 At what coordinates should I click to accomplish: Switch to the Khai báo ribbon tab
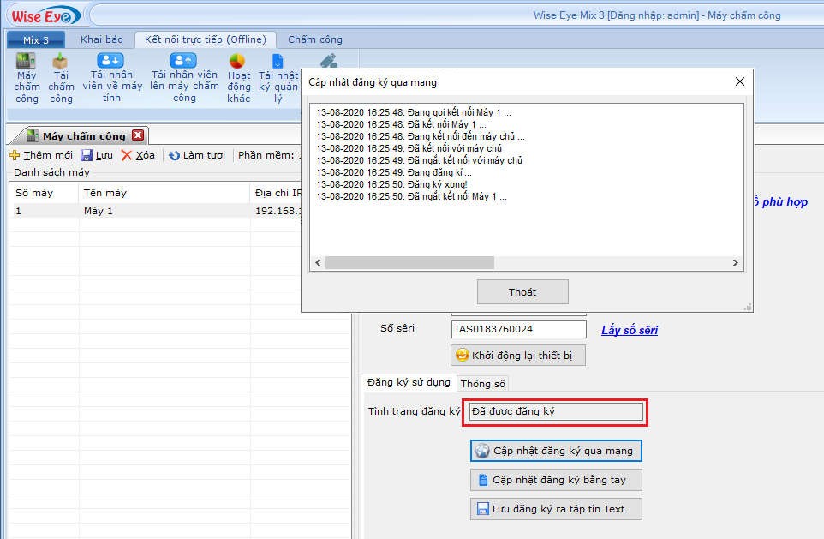102,39
